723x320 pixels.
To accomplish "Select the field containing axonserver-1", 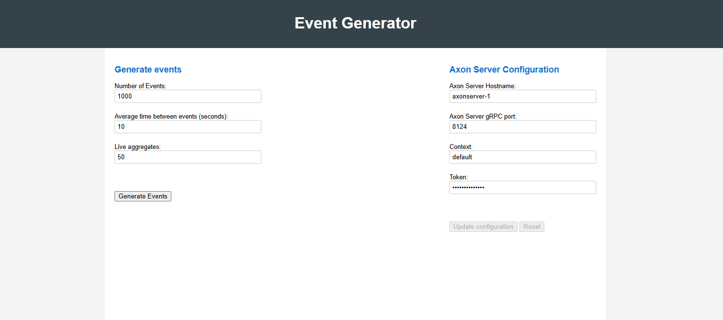I will click(522, 96).
